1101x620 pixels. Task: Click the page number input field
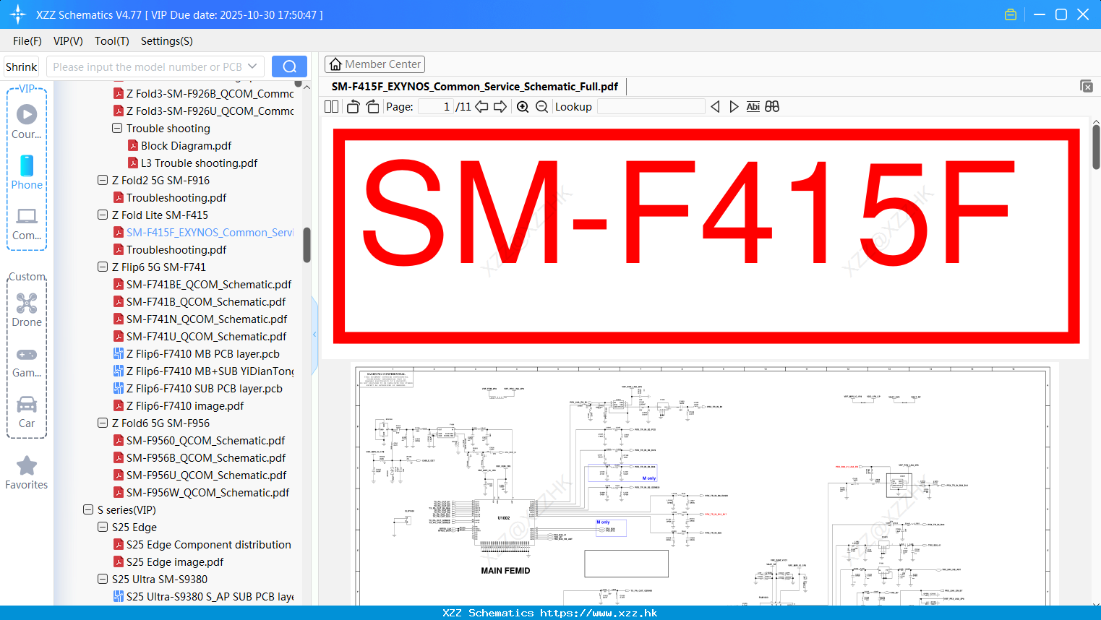pos(435,107)
